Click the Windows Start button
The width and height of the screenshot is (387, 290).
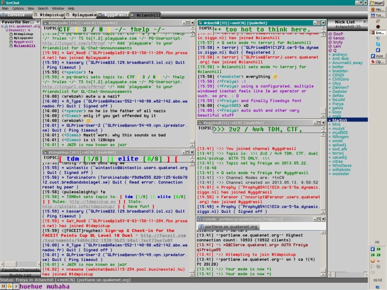pyautogui.click(x=377, y=3)
